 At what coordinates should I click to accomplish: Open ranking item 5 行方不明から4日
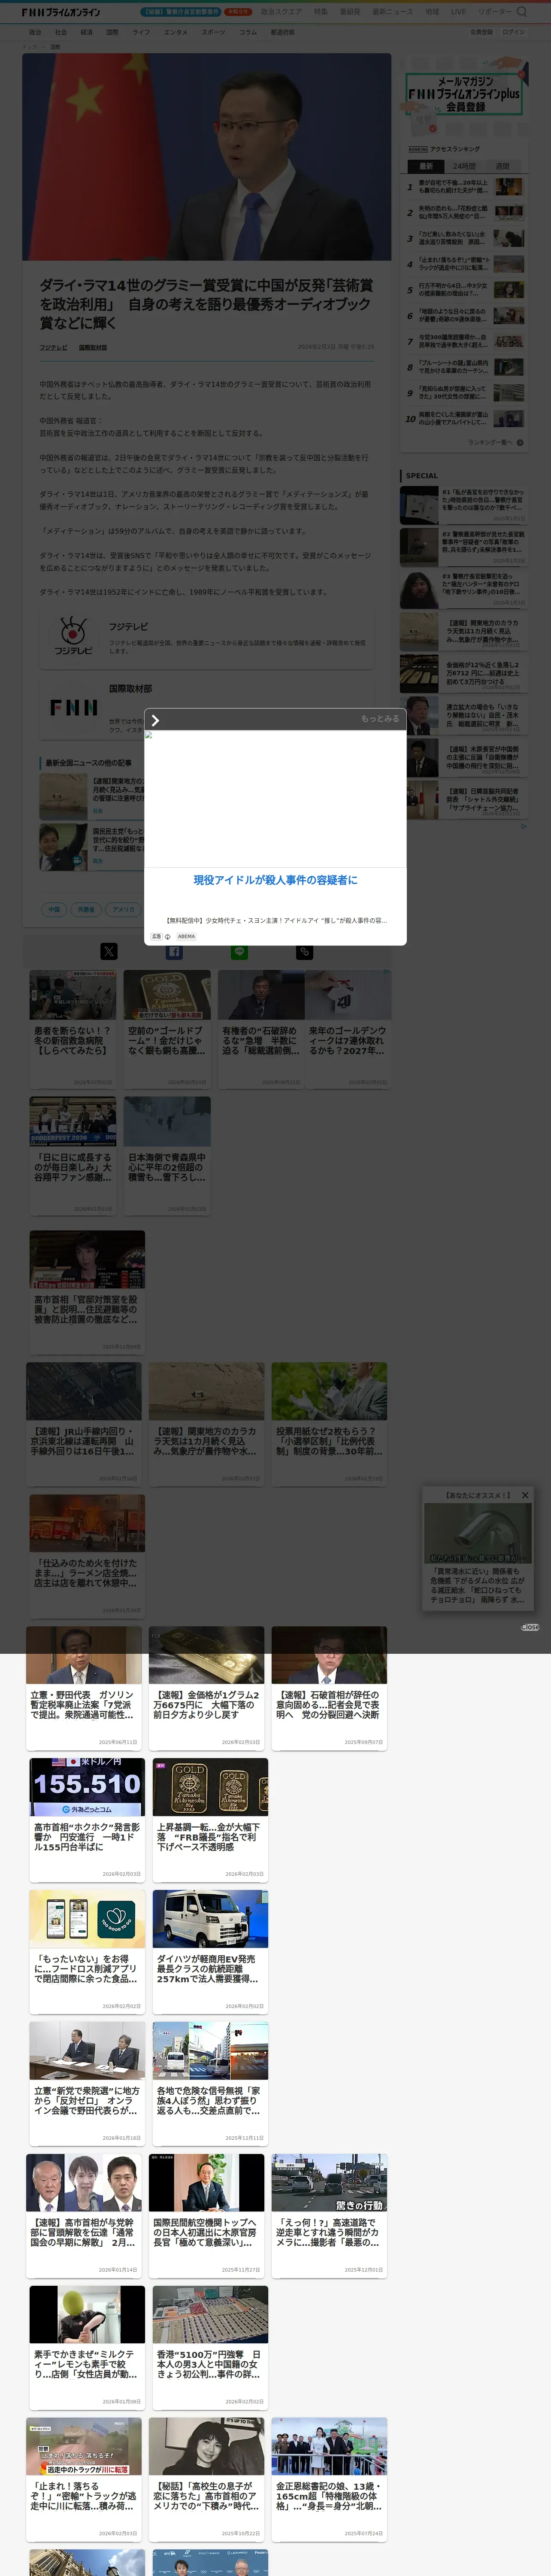pos(464,290)
